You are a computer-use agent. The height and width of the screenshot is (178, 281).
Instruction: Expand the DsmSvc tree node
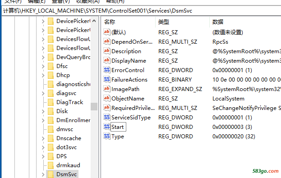tap(43, 174)
